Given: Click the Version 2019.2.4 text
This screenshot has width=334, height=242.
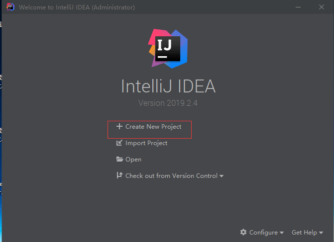Looking at the screenshot, I should click(168, 103).
